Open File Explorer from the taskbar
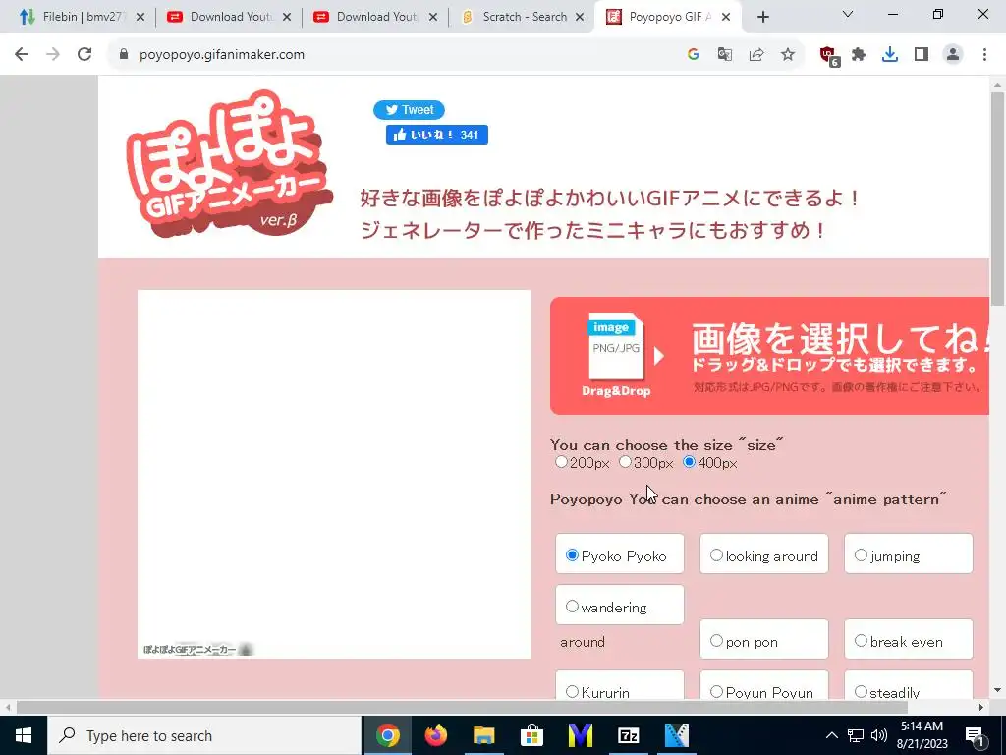The image size is (1006, 755). (x=483, y=735)
